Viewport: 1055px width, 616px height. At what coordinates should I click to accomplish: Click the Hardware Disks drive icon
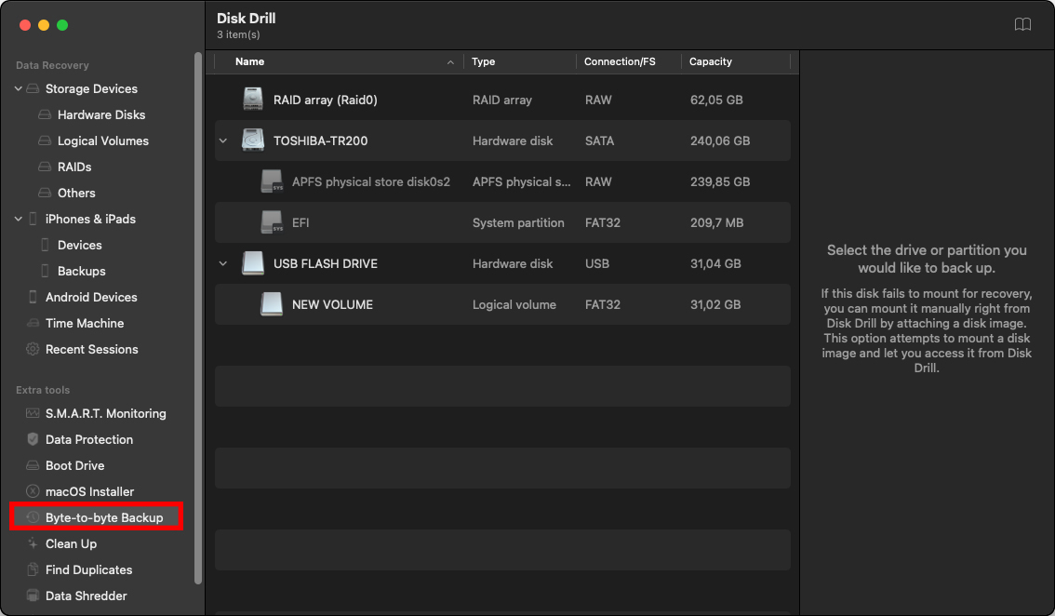pyautogui.click(x=45, y=114)
